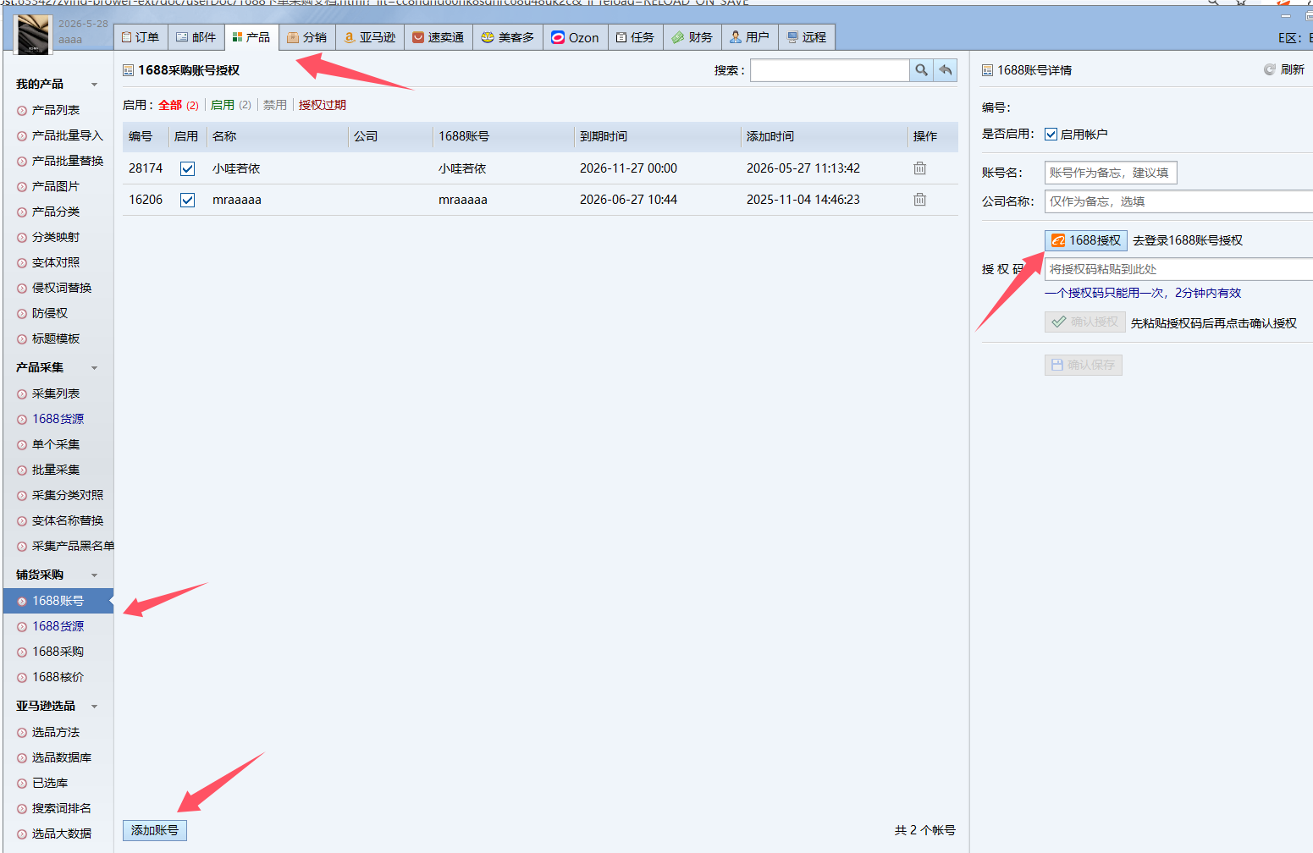Screen dimensions: 1313x853
Task: Focus the 搜索 search input field
Action: tap(830, 70)
